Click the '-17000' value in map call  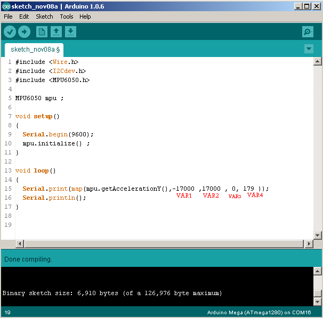[x=183, y=189]
